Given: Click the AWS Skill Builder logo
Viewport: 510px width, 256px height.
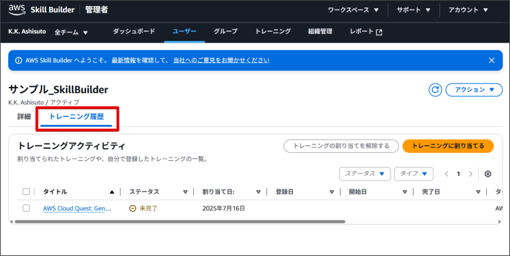Looking at the screenshot, I should coord(41,10).
